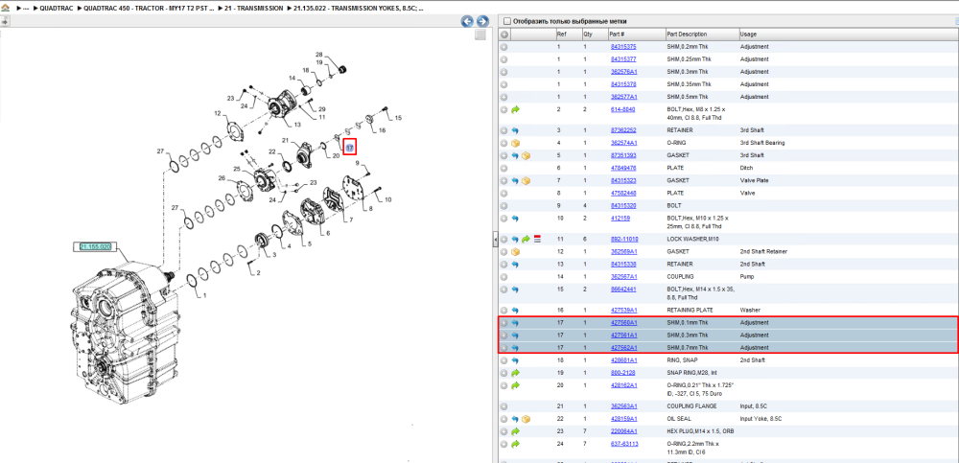The height and width of the screenshot is (463, 959).
Task: Open the 21.135.022 TRANSMISSION YOKES breadcrumb
Action: click(x=360, y=10)
